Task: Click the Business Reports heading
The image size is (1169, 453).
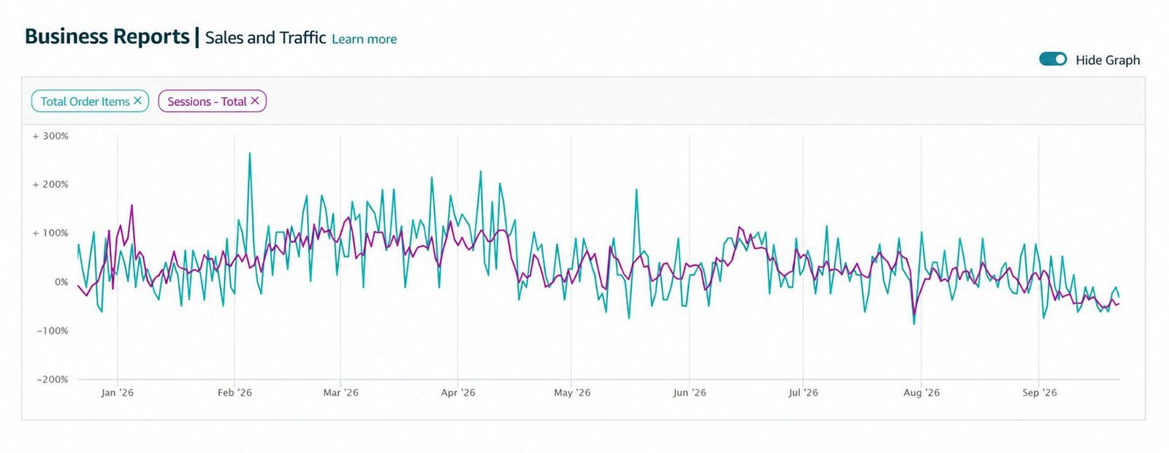Action: 107,37
